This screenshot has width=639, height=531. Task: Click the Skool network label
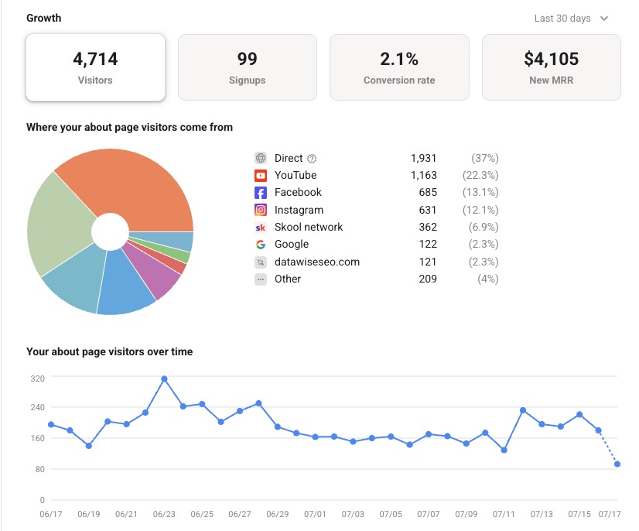(x=309, y=227)
